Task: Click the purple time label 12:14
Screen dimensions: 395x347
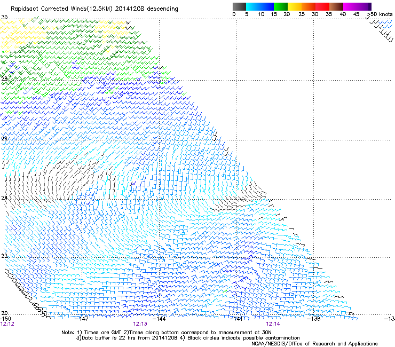Action: point(273,324)
